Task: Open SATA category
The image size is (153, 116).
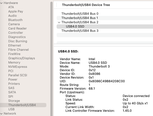Action: (x=12, y=92)
